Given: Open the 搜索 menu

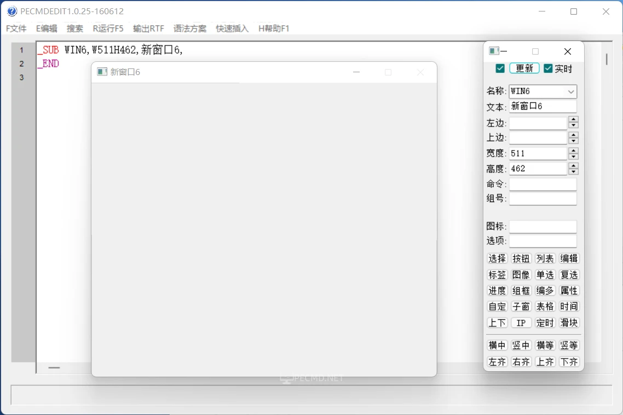Looking at the screenshot, I should tap(74, 28).
